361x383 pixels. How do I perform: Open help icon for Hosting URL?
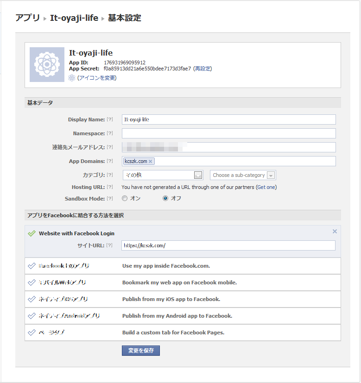pyautogui.click(x=110, y=187)
